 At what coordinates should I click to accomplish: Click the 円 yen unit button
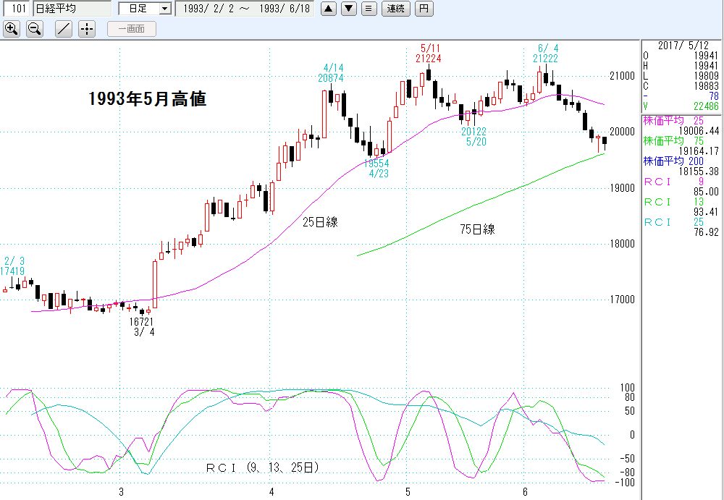click(424, 9)
